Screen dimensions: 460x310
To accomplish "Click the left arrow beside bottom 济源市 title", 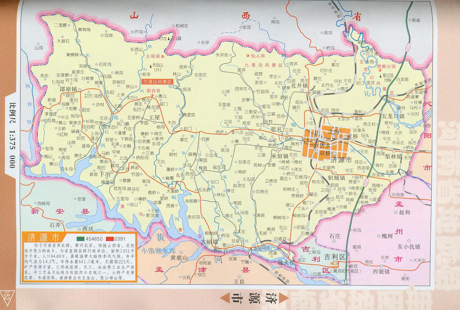I will pyautogui.click(x=225, y=299).
